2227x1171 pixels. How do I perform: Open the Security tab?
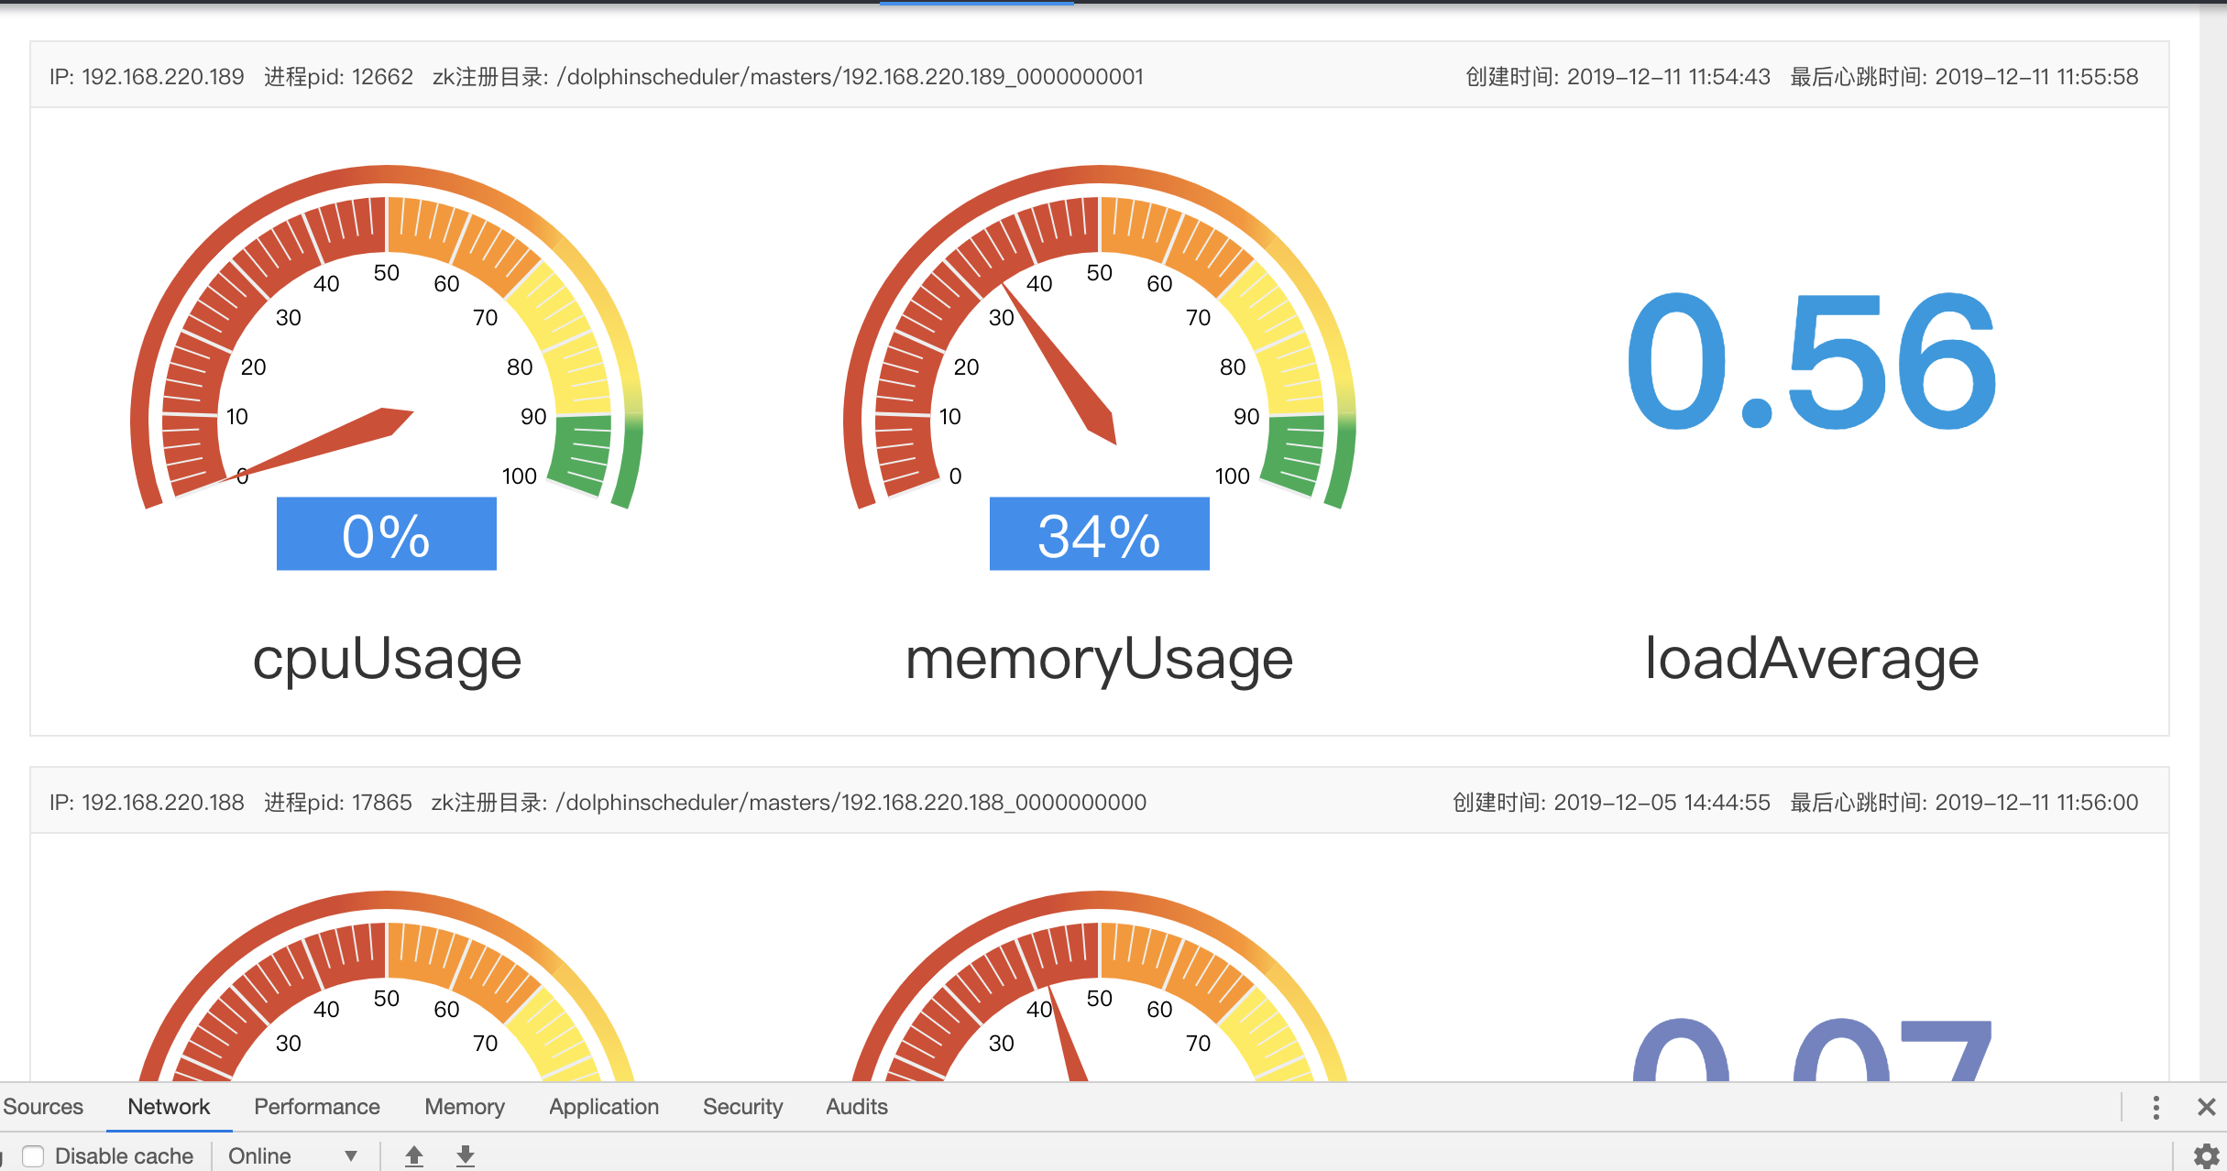743,1107
